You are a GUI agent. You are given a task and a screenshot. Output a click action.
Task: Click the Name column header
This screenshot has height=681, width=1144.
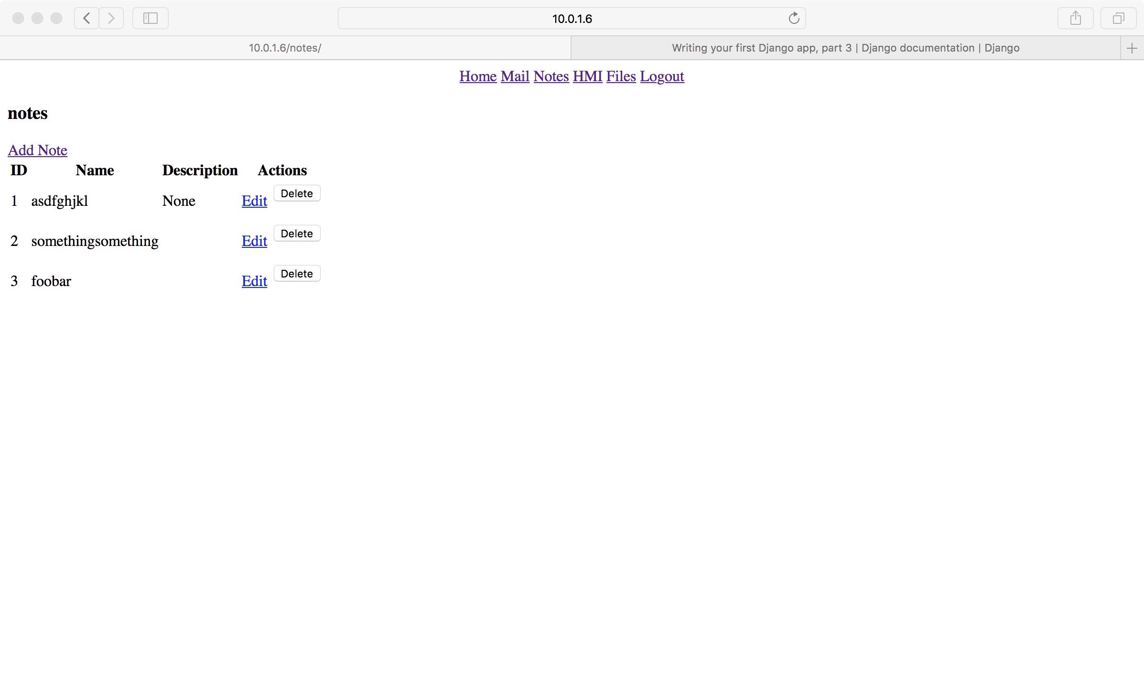coord(95,170)
